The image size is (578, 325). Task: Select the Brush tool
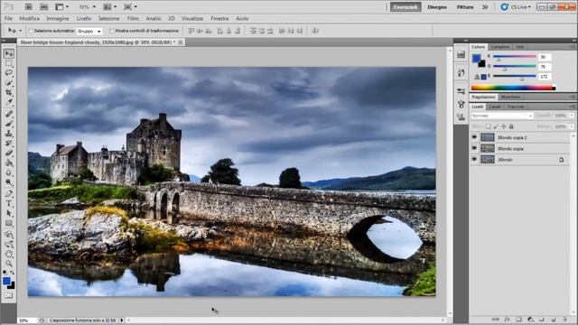pyautogui.click(x=9, y=124)
